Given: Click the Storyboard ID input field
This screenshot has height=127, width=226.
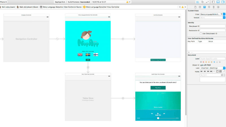Looking at the screenshot, I should [212, 26].
